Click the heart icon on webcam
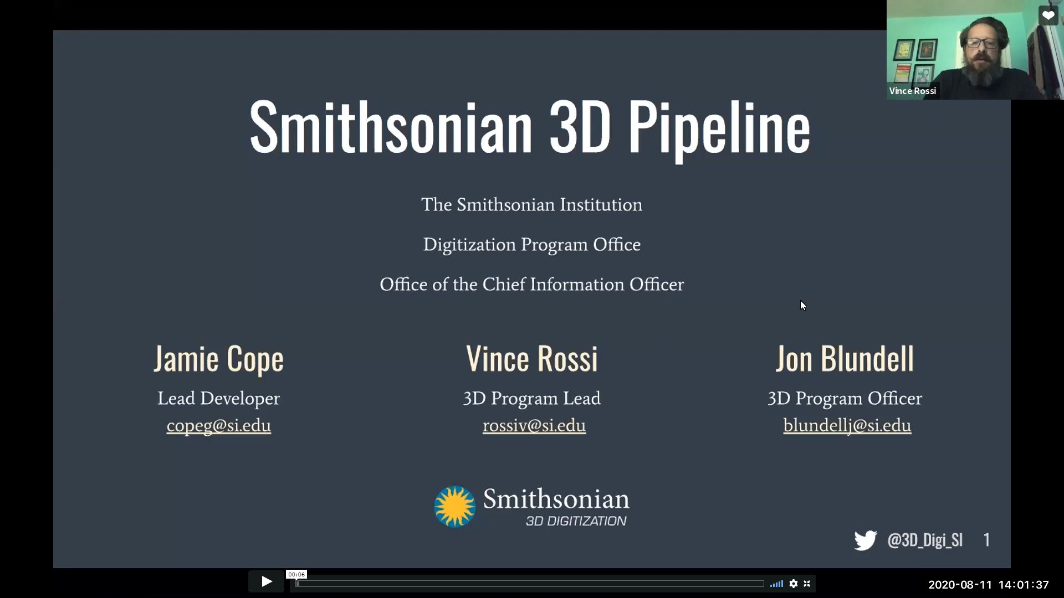The height and width of the screenshot is (598, 1064). [x=1048, y=16]
